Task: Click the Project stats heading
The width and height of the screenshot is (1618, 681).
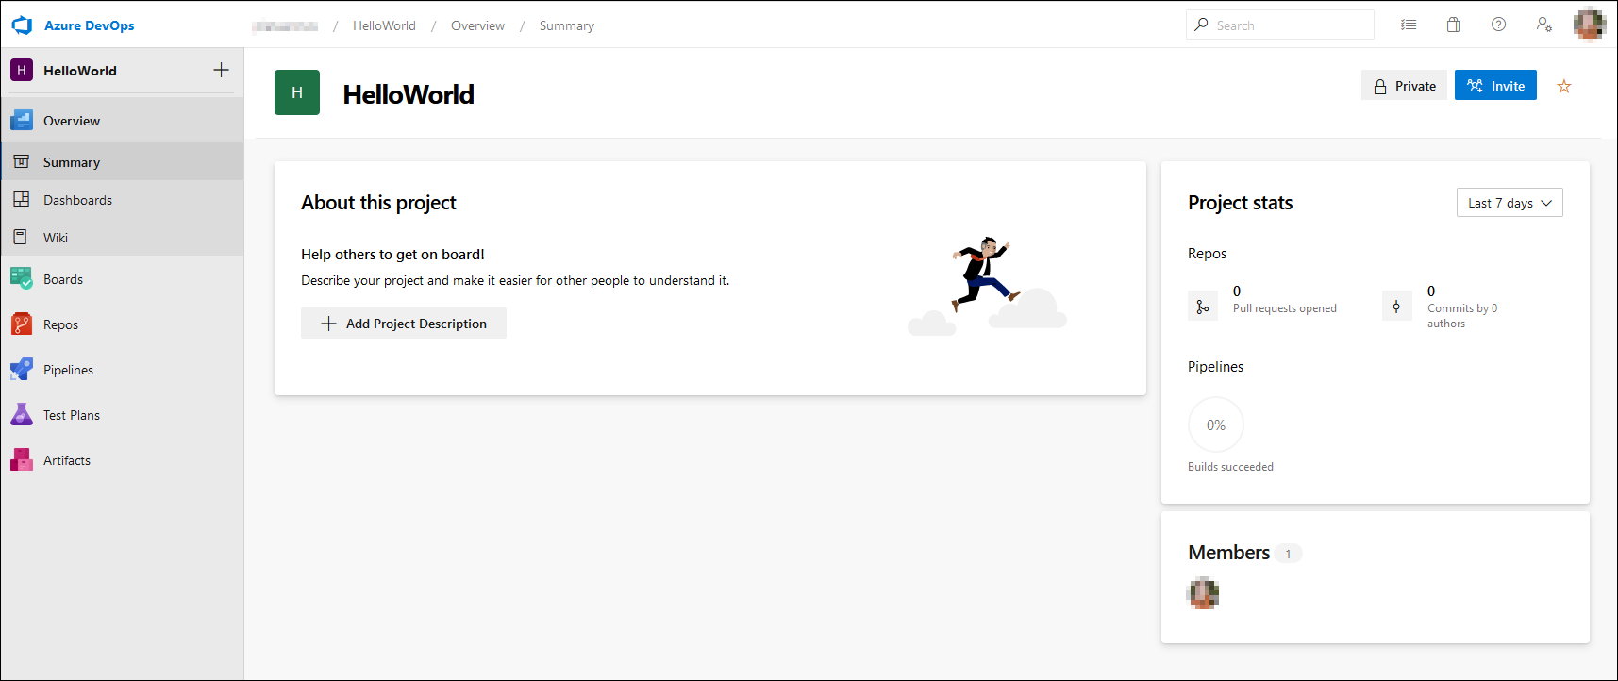Action: click(1241, 203)
